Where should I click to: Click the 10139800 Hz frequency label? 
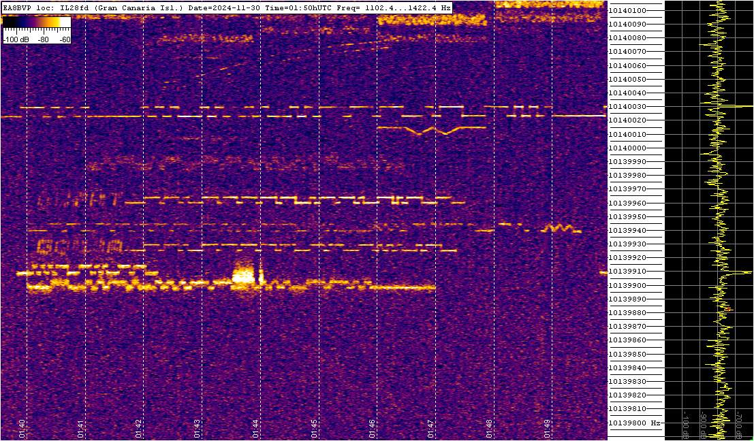click(634, 423)
